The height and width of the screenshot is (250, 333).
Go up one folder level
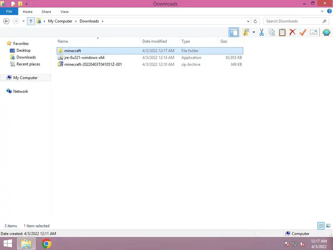[x=31, y=21]
